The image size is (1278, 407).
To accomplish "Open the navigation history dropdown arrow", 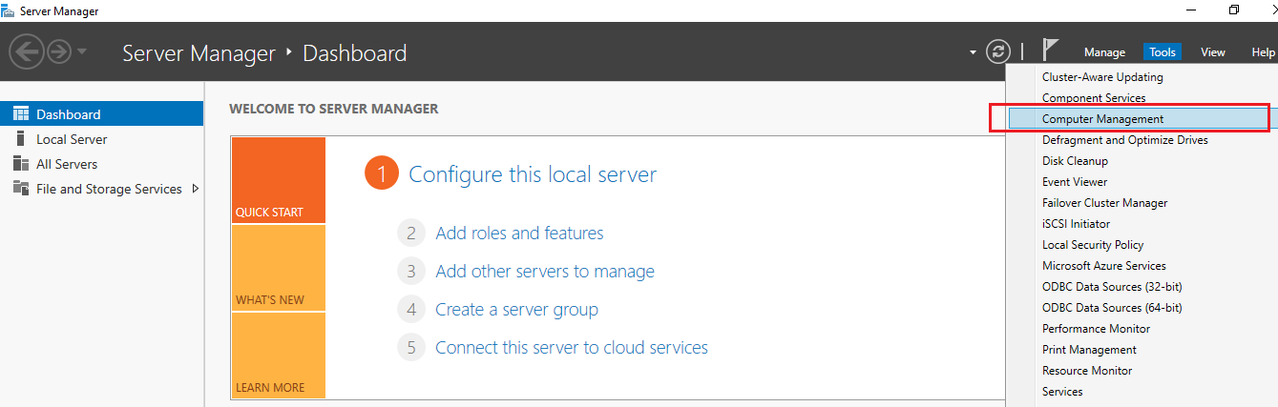I will click(81, 51).
